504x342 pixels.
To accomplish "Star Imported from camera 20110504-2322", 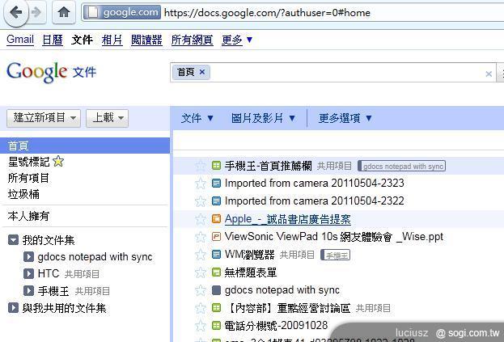I will [x=201, y=201].
